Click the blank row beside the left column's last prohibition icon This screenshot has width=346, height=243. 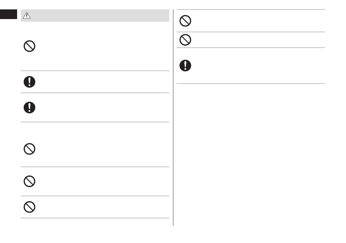(x=101, y=207)
